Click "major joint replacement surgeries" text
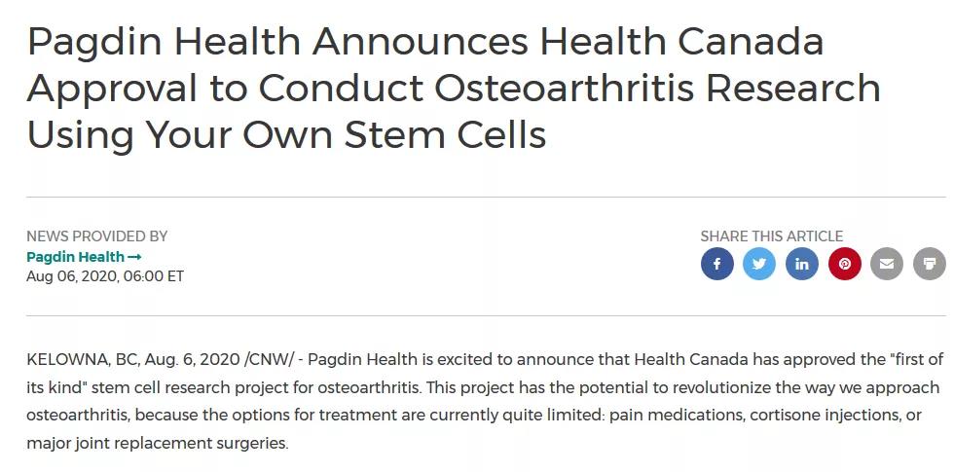The image size is (954, 472). tap(157, 443)
